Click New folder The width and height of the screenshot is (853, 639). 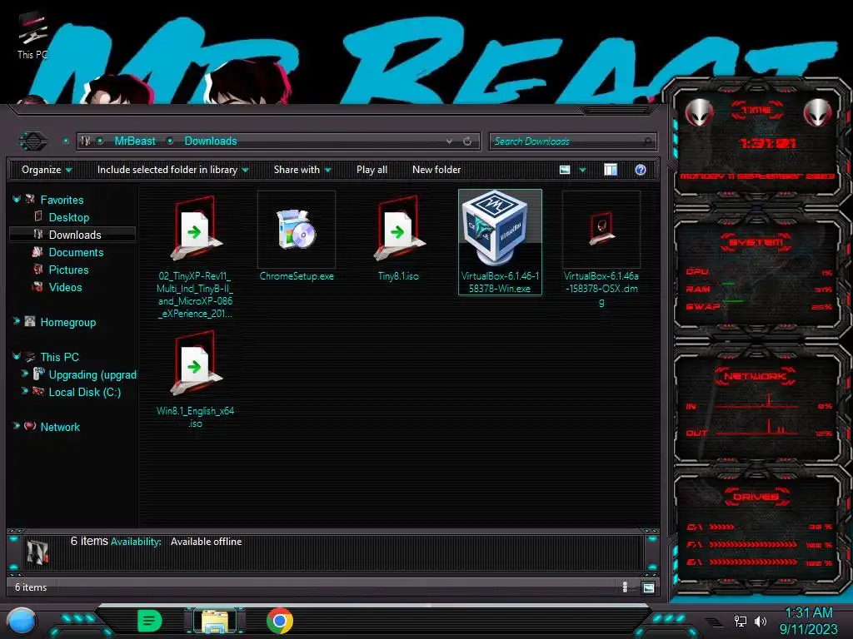point(436,170)
